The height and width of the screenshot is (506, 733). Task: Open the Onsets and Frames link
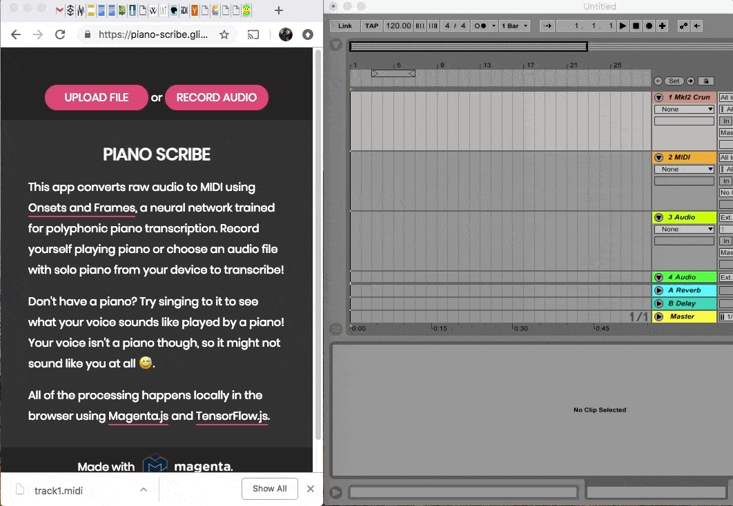[x=81, y=208]
